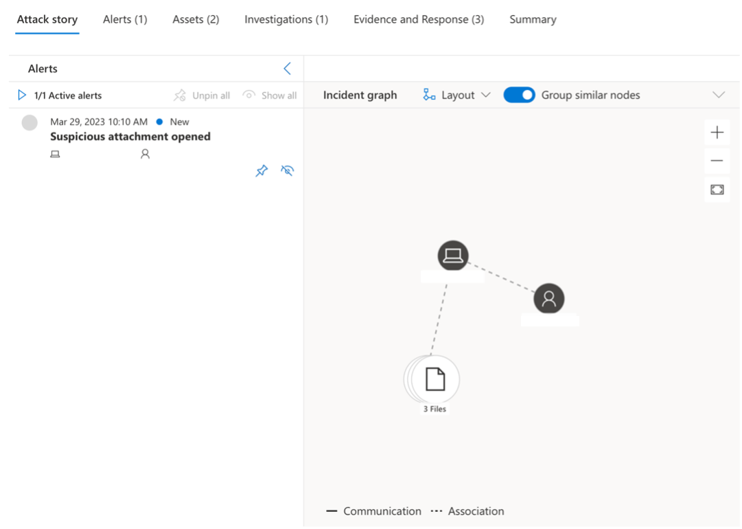Pin the Suspicious attachment opened alert
The height and width of the screenshot is (529, 742).
(262, 170)
